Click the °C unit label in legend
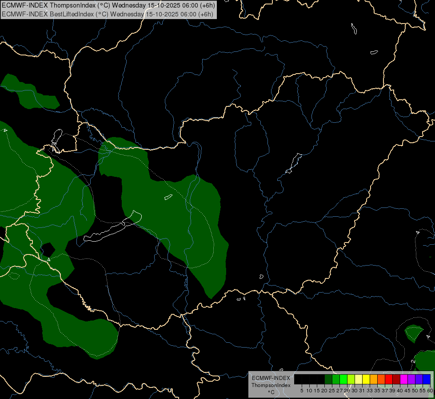The image size is (435, 399). point(271,392)
